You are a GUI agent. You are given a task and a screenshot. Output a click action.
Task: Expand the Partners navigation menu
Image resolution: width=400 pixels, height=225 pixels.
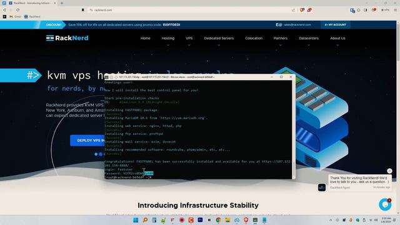pyautogui.click(x=281, y=38)
